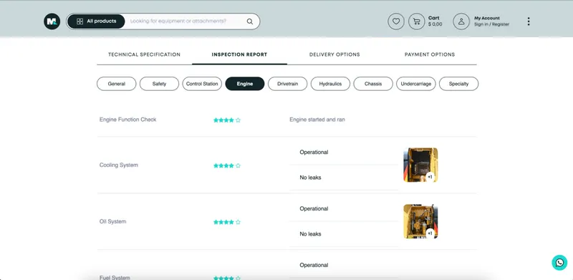
Task: Open the Delivery Options tab
Action: (334, 54)
